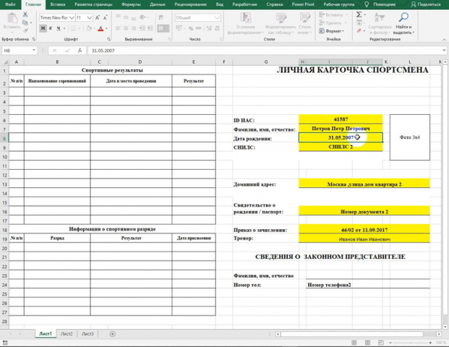Viewport: 449px width, 347px height.
Task: Open the Times New Roman font dropdown
Action: pos(72,18)
